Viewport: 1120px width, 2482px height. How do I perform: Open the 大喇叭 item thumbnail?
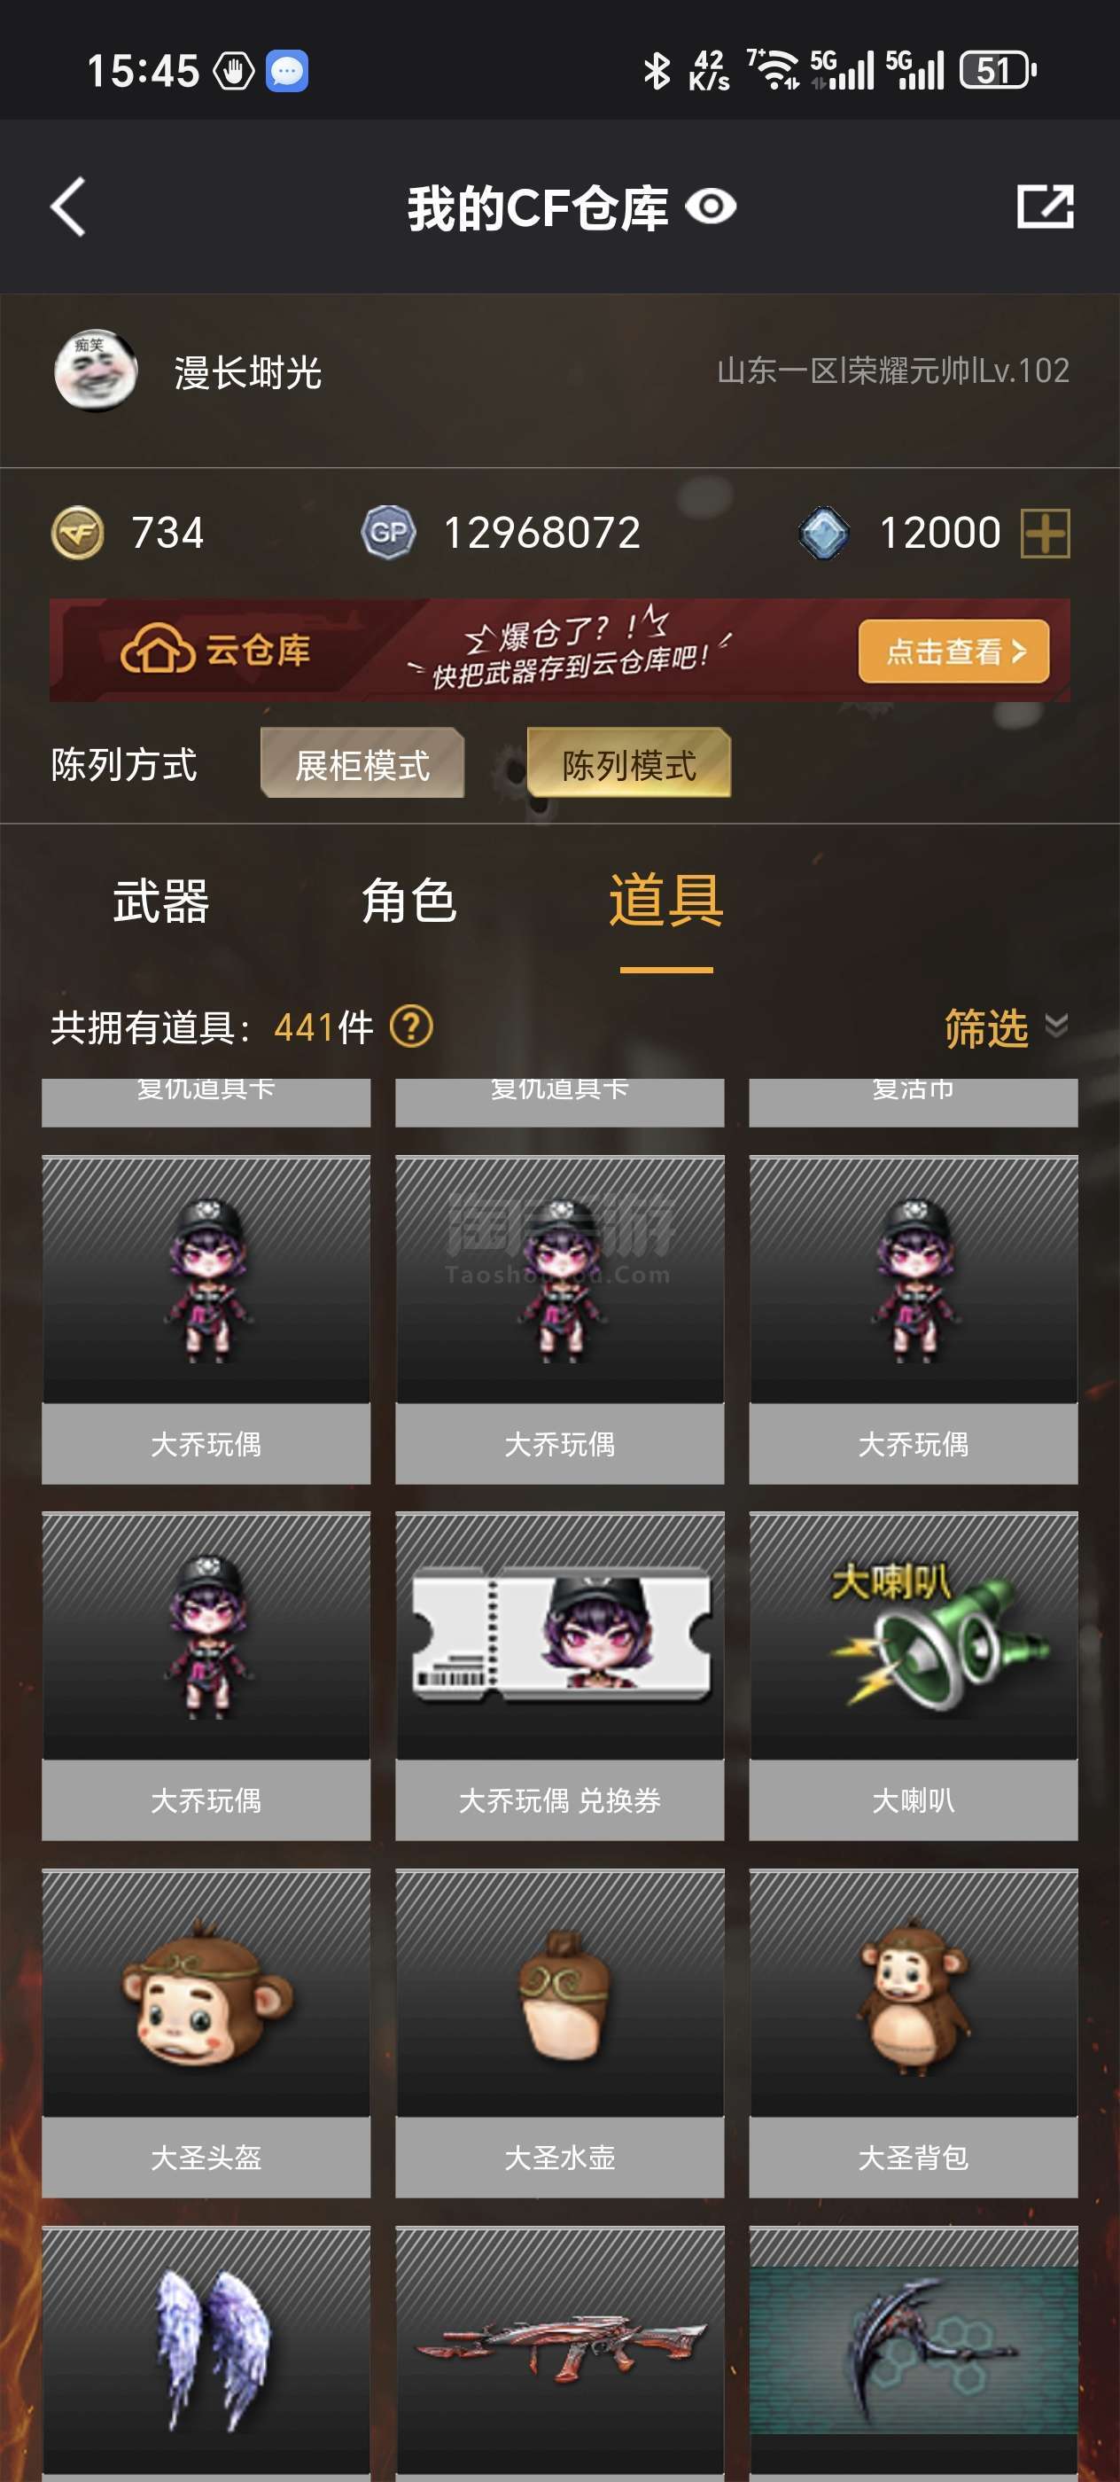pos(913,1636)
